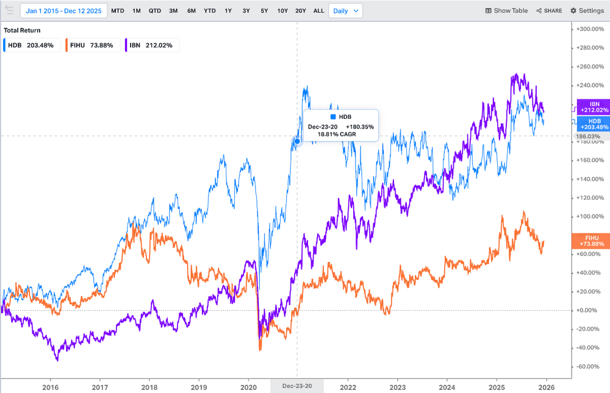Image resolution: width=610 pixels, height=393 pixels.
Task: Click the HDB data point marker on chart
Action: pyautogui.click(x=297, y=141)
